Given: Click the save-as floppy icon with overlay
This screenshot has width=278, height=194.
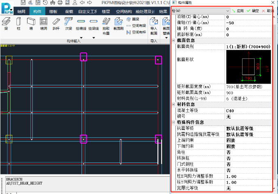Looking at the screenshot, I should coord(38,2).
